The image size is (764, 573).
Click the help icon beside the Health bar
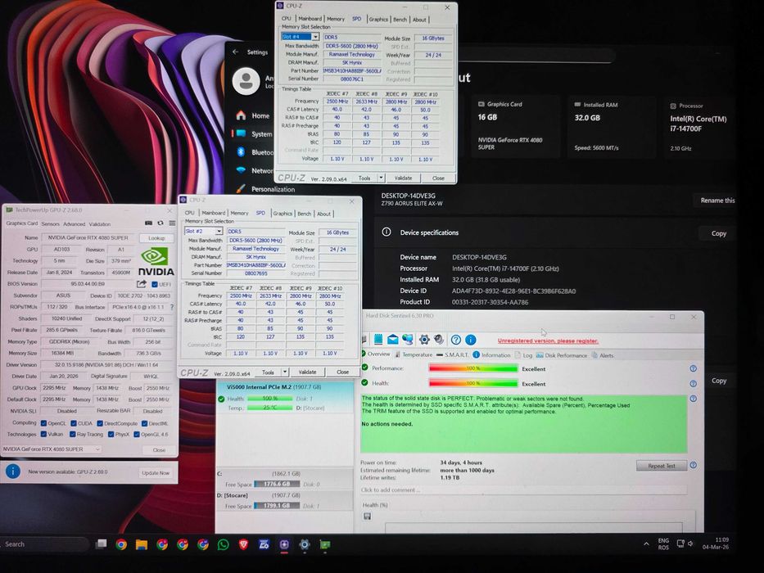694,384
